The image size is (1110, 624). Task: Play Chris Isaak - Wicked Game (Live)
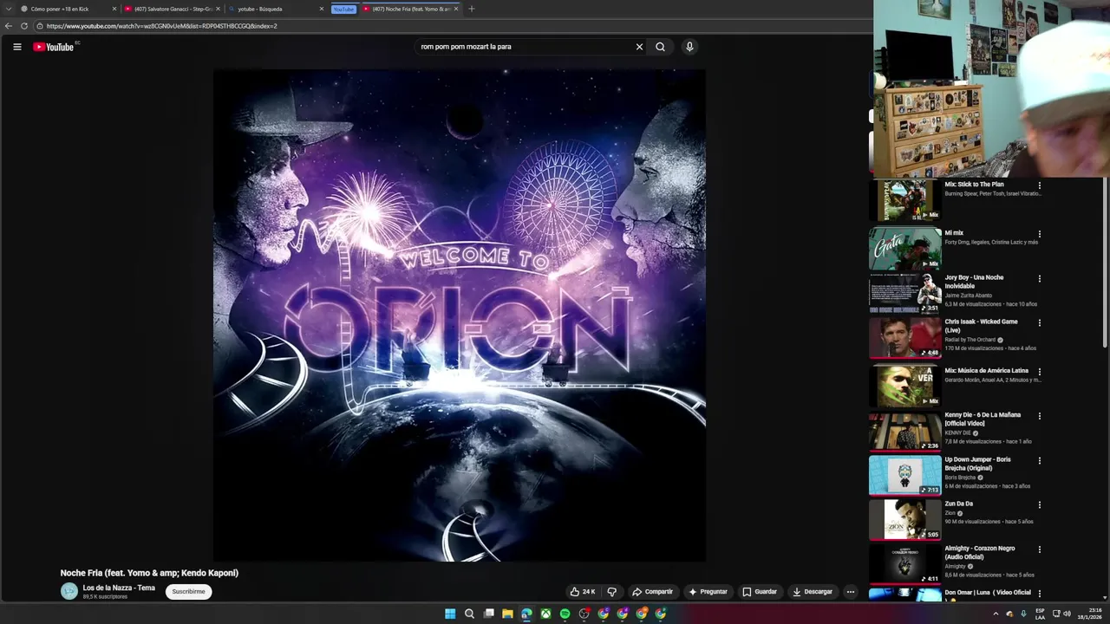pyautogui.click(x=905, y=337)
